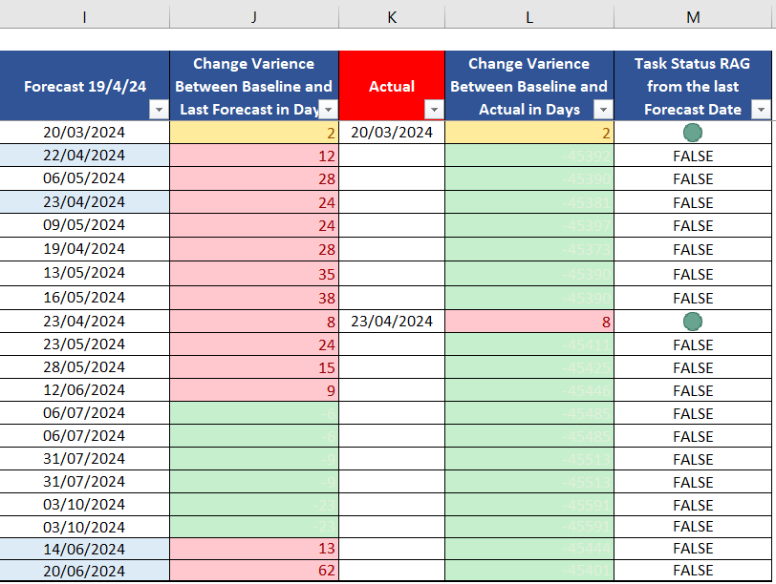The image size is (776, 584).
Task: Click green RAG circle in the 23/04/2024 actual row
Action: [692, 322]
